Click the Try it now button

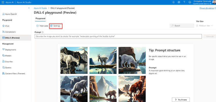click(x=181, y=99)
